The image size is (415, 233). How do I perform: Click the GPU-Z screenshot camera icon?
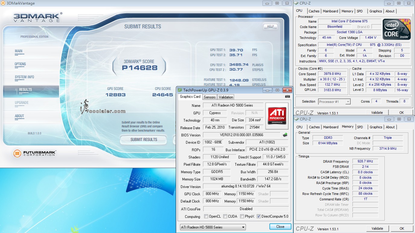(x=287, y=97)
